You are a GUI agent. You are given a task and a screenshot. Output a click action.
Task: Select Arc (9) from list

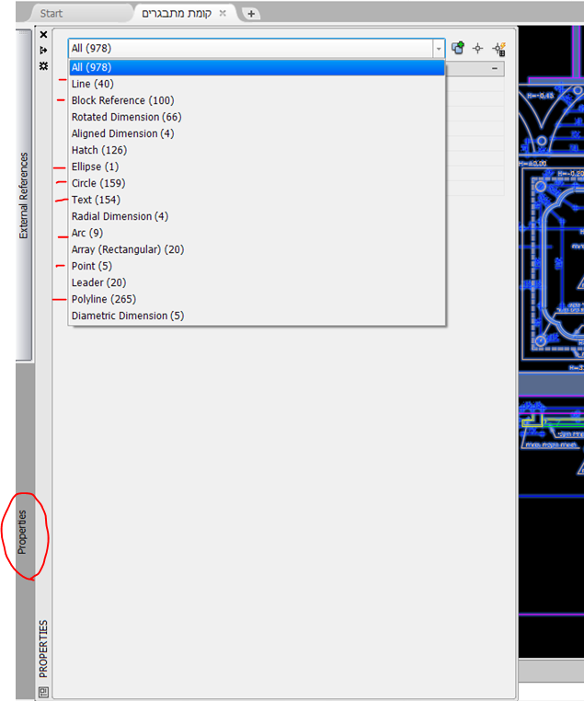point(257,233)
